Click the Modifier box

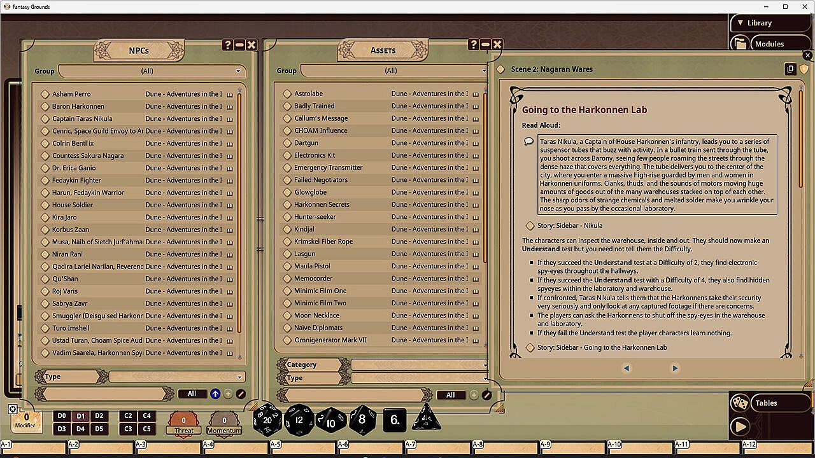25,422
